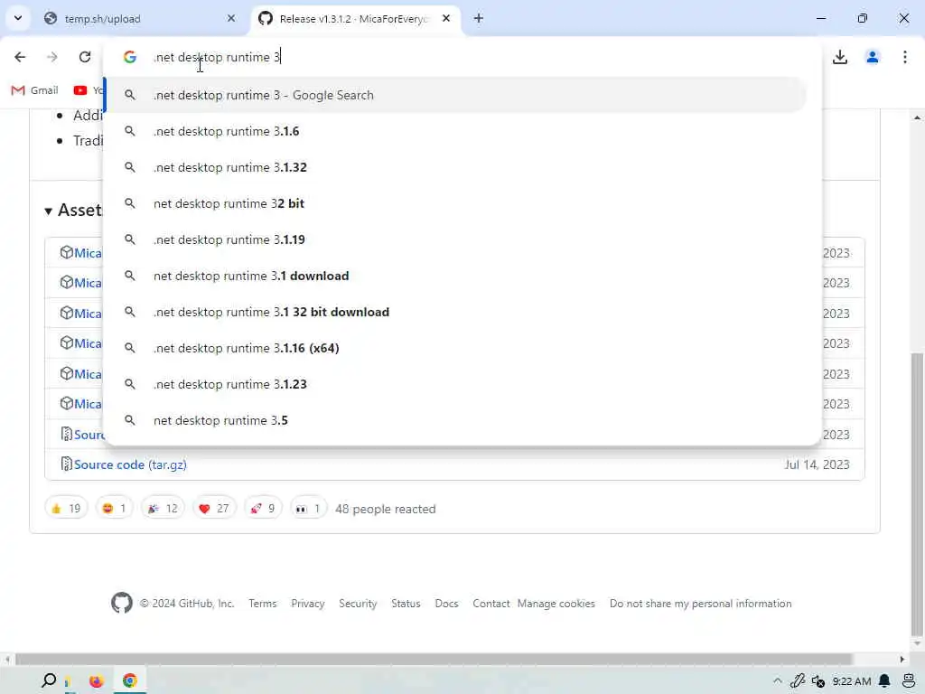Image resolution: width=925 pixels, height=694 pixels.
Task: Open the Privacy footer link
Action: pos(308,603)
